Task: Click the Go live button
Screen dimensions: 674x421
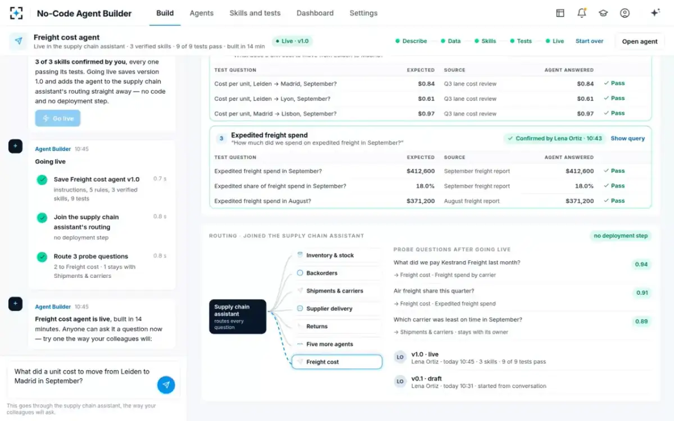Action: [58, 118]
